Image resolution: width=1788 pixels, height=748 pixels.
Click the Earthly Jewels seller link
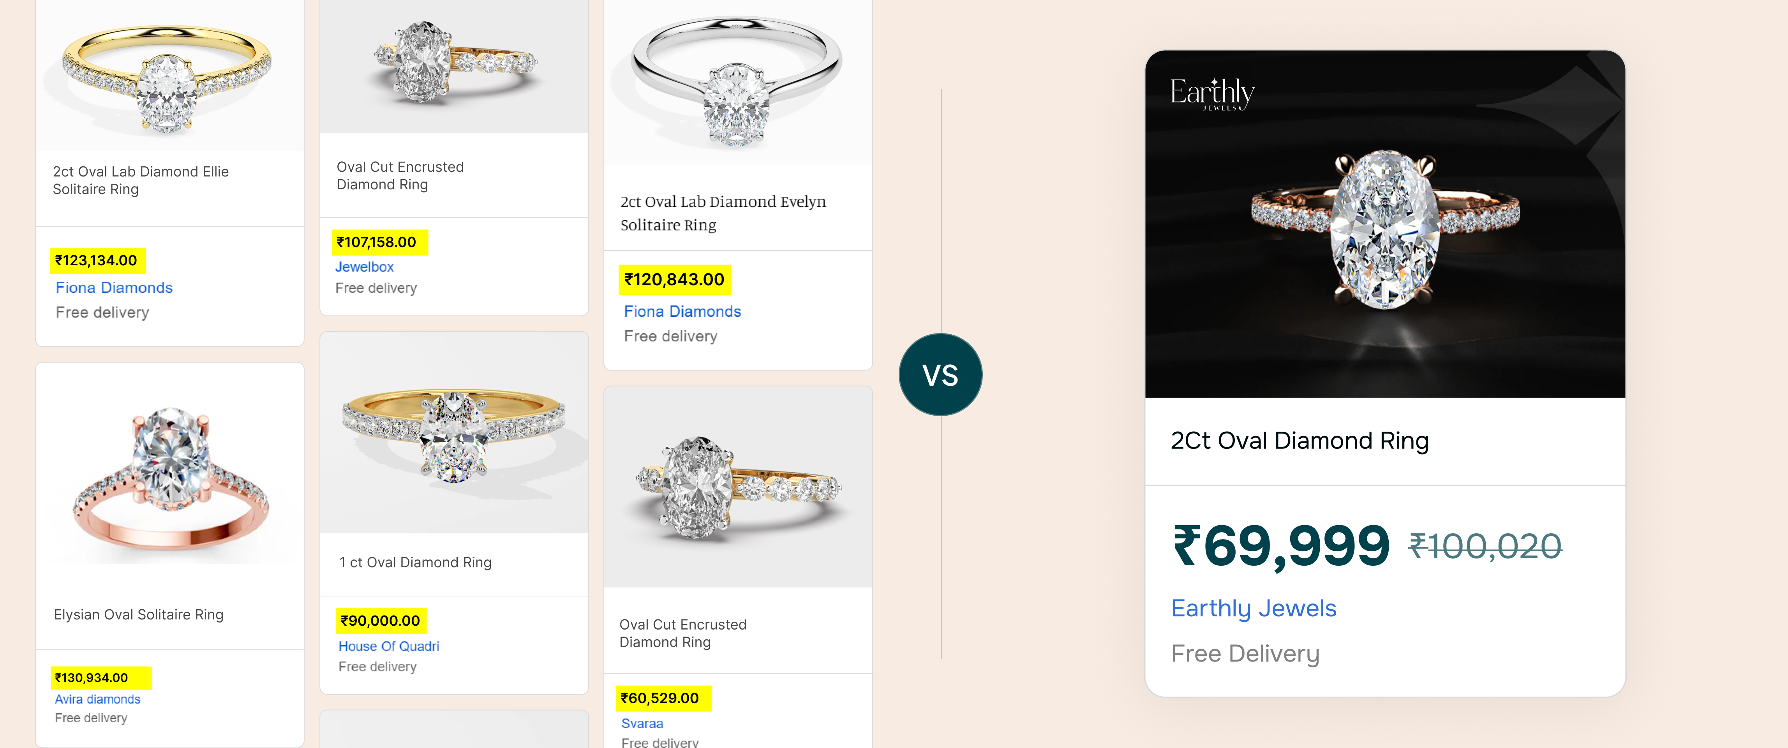click(1254, 609)
